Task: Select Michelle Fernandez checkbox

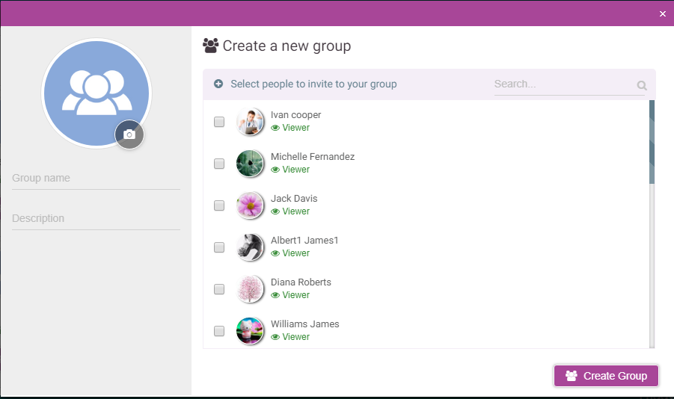Action: [219, 164]
